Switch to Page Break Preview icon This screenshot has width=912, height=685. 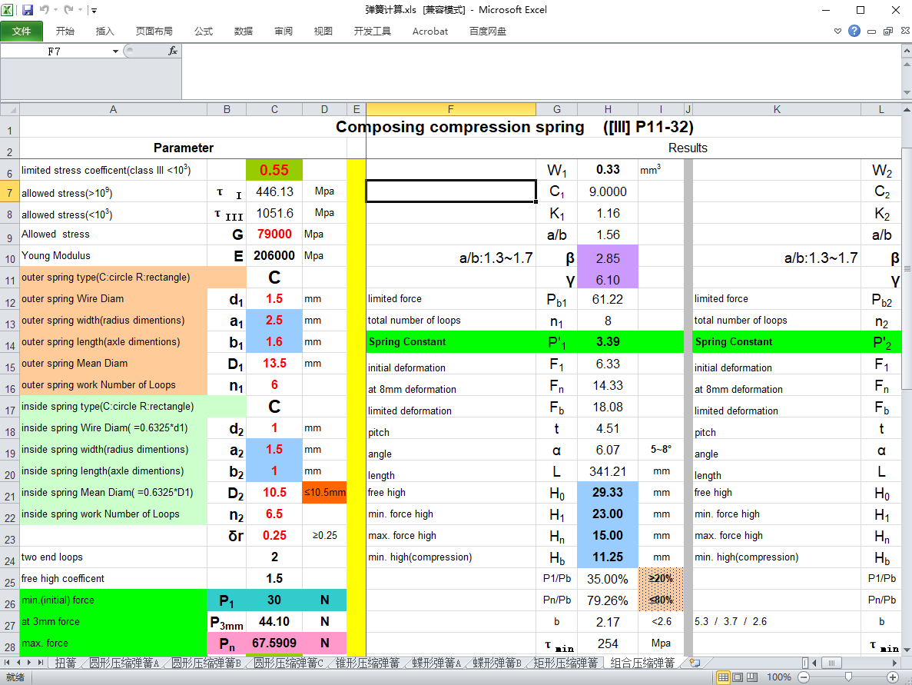(x=752, y=677)
